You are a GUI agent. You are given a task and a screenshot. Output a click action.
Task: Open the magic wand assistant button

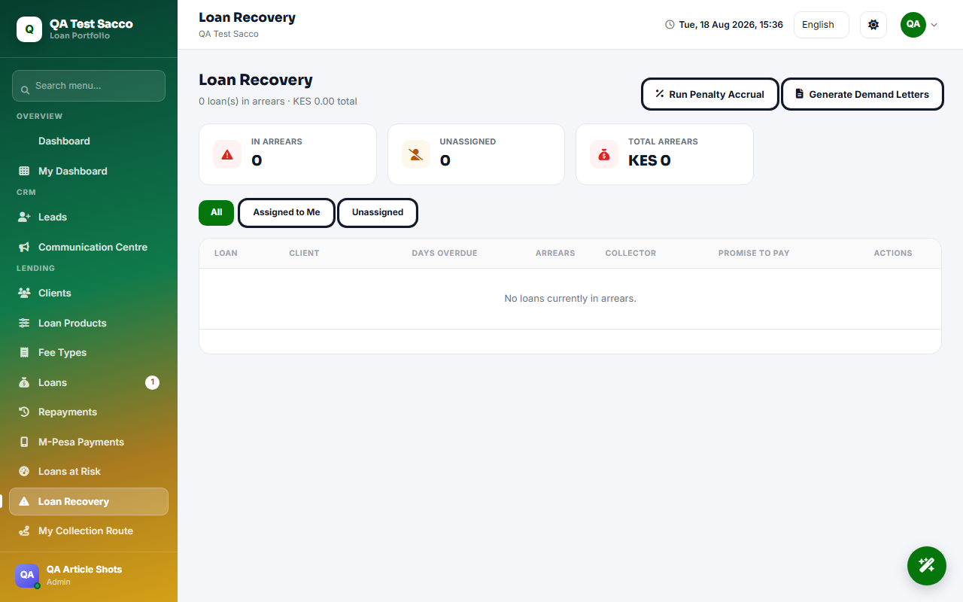pos(926,565)
